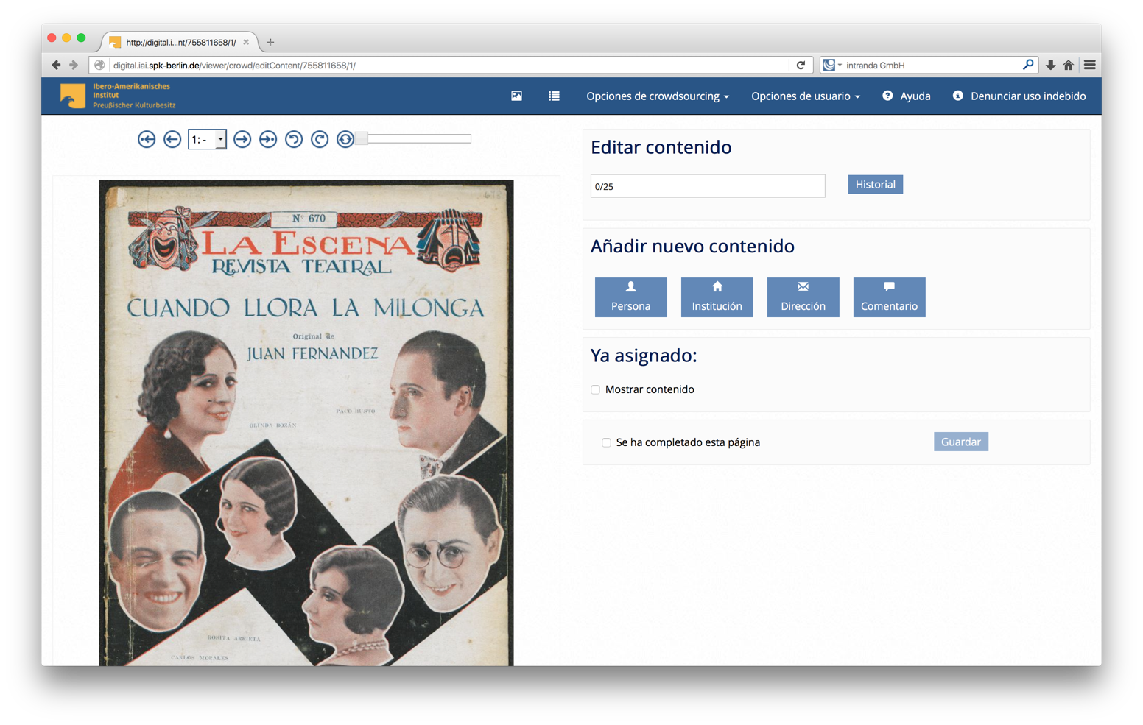Viewport: 1143px width, 725px height.
Task: Select the digital.i...nt/755811658/1/ tab
Action: click(180, 42)
